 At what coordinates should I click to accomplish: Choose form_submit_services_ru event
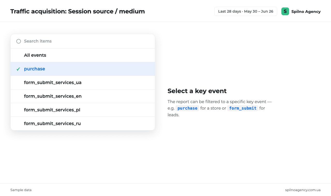(83, 124)
